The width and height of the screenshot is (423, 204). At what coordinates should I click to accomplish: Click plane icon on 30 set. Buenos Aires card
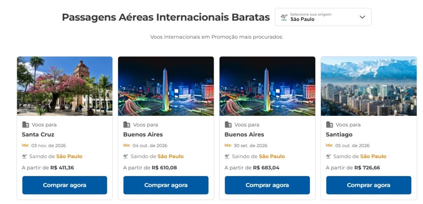pos(227,156)
